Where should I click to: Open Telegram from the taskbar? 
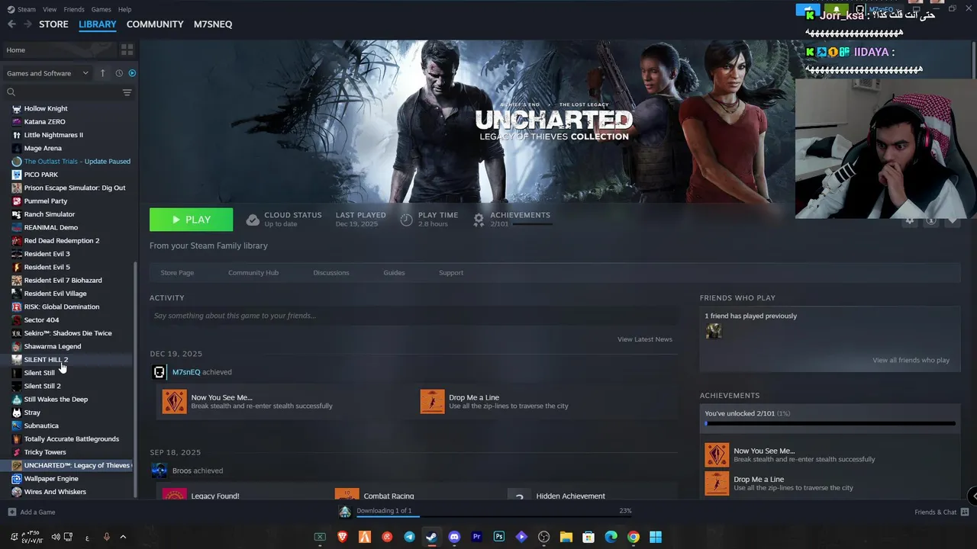click(409, 537)
